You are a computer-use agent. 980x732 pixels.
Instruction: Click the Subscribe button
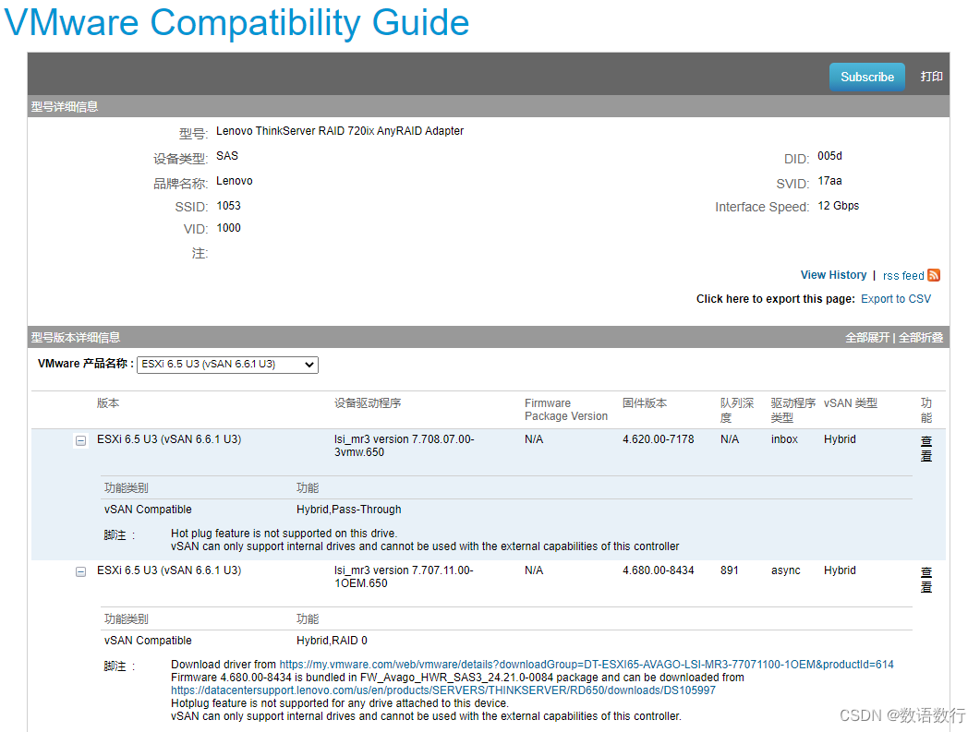866,77
